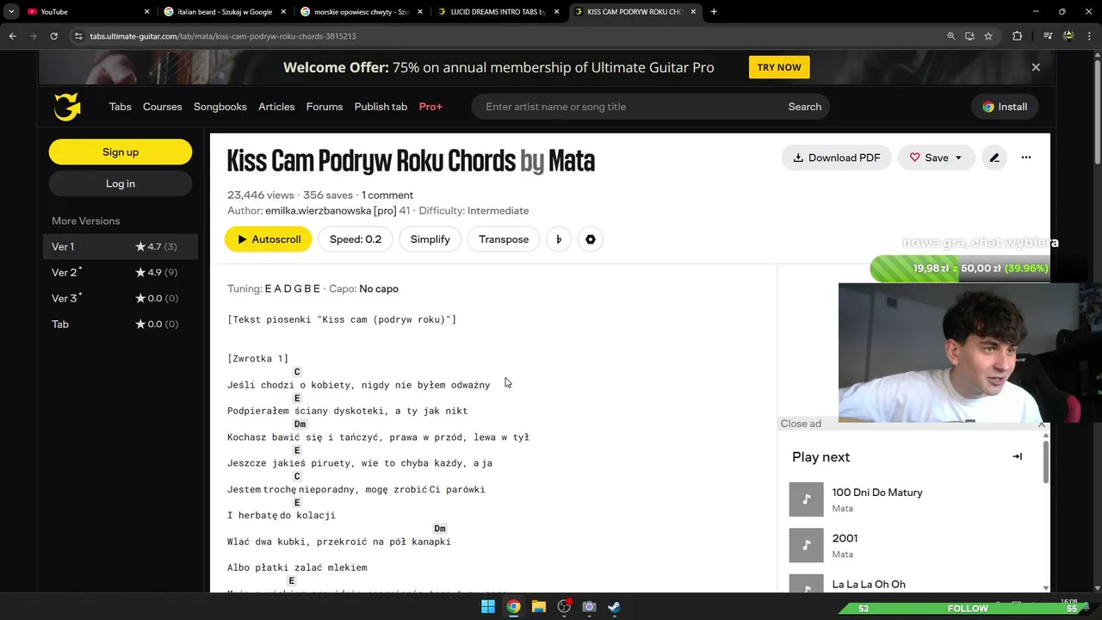Viewport: 1102px width, 620px height.
Task: Open the 1 comment link
Action: tap(387, 195)
